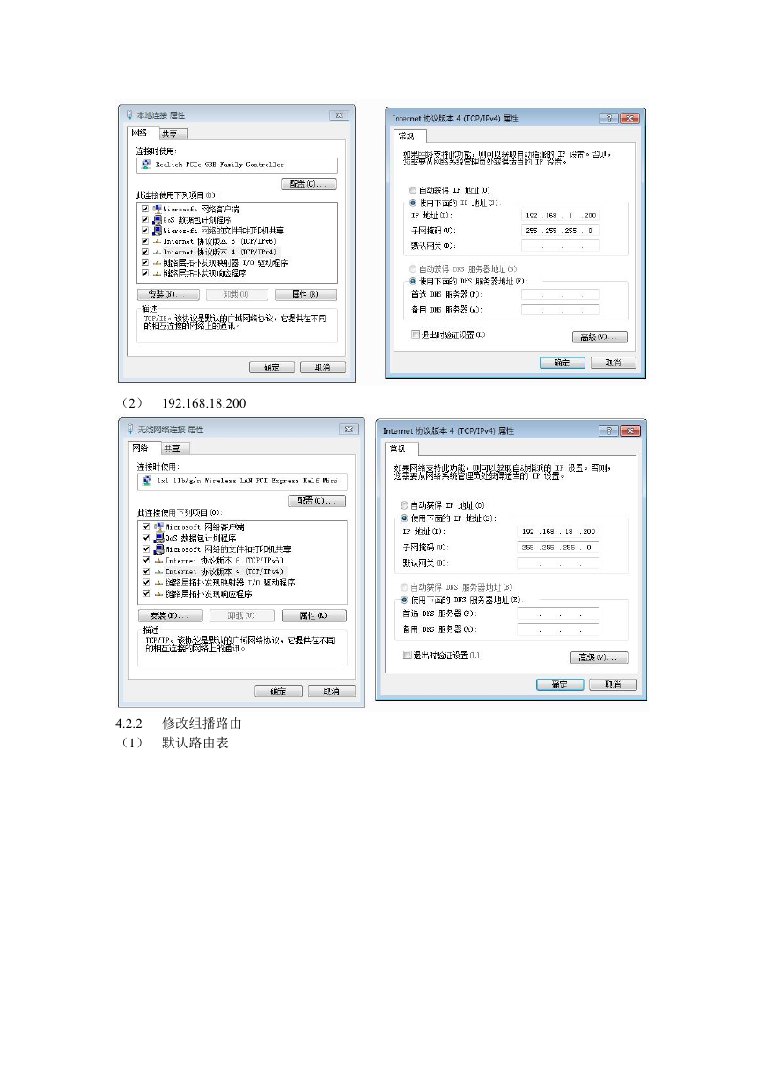Uncheck 链路层拓扑发现响应程序 in 无线网络连接 属性
The width and height of the screenshot is (765, 1081).
pos(146,593)
